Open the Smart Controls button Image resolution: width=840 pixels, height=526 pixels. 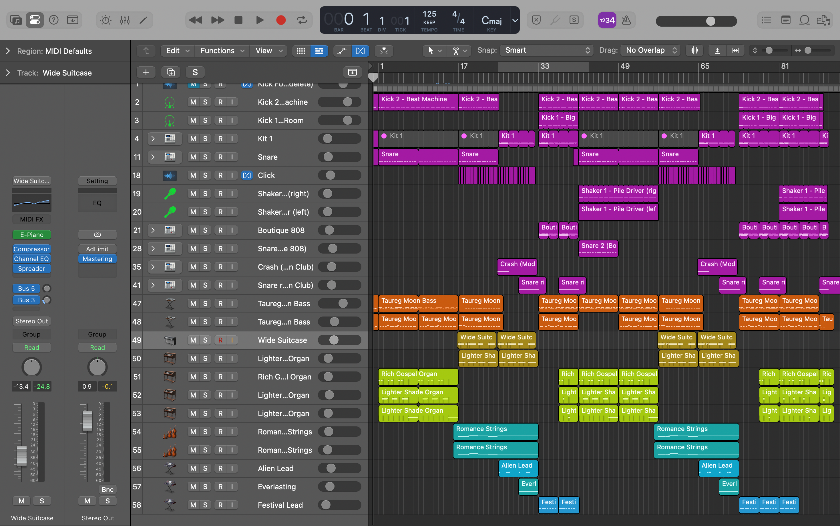click(106, 20)
